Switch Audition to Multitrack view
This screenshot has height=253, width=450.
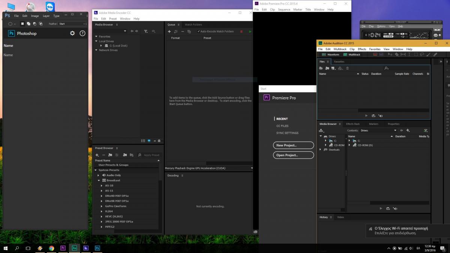coord(352,54)
